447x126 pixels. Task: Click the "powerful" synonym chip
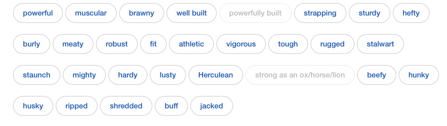tap(38, 13)
